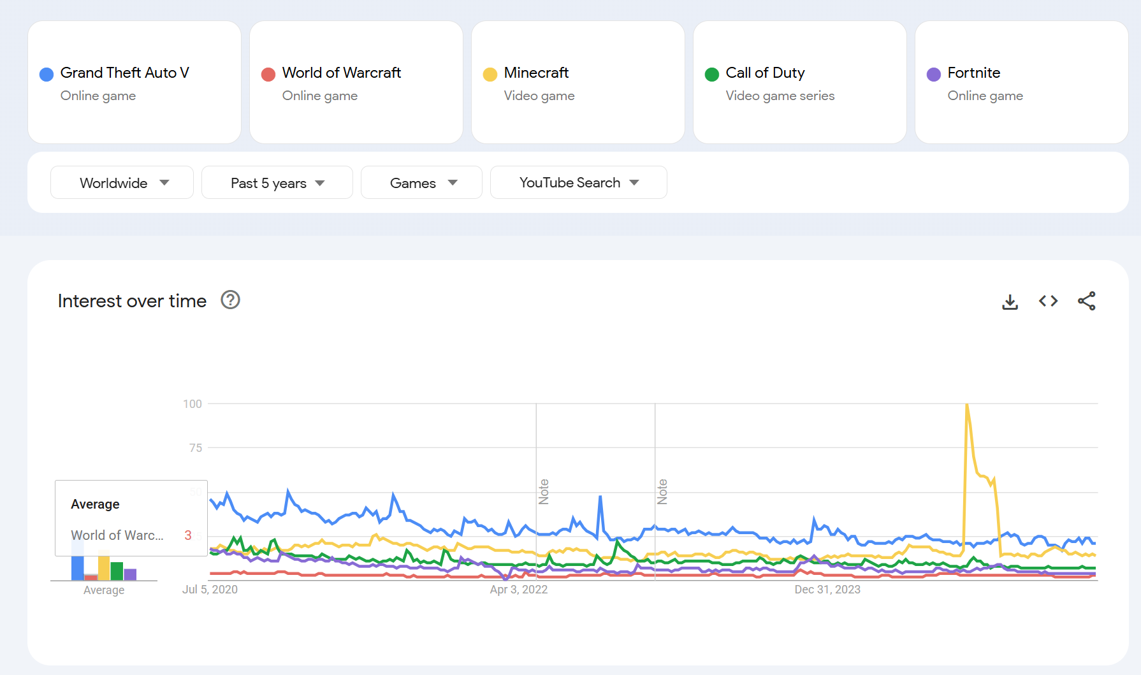Switch the YouTube Search source dropdown
1141x675 pixels.
[x=578, y=182]
